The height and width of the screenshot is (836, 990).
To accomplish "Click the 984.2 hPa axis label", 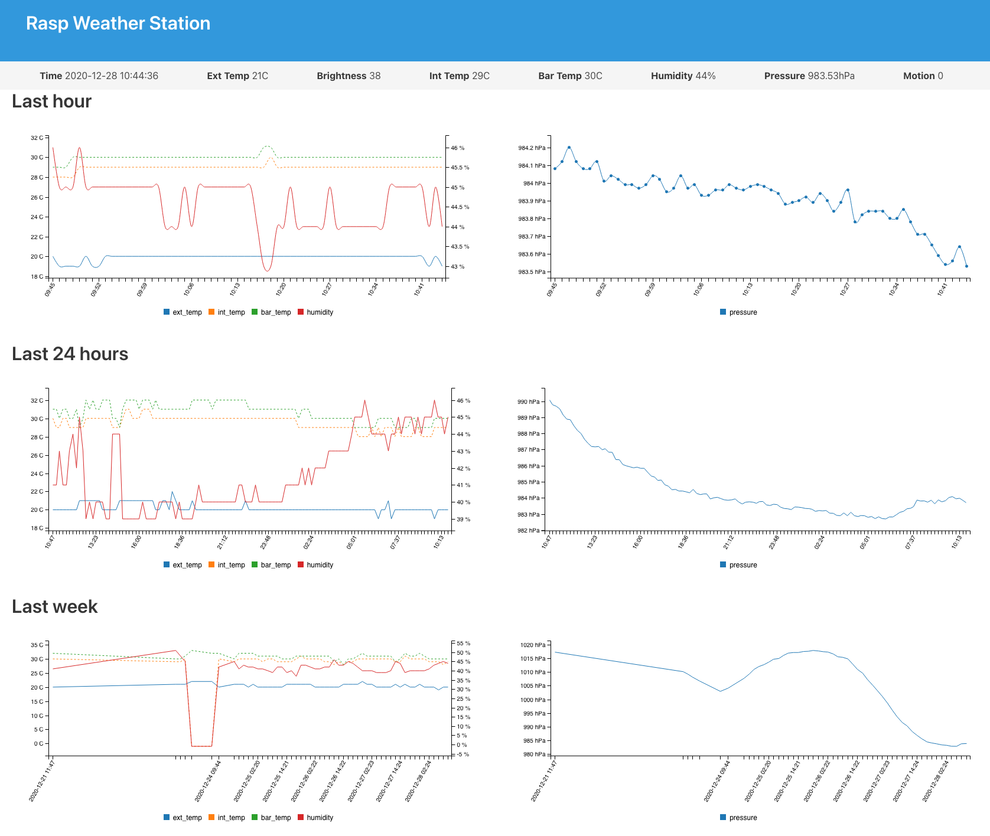I will [x=532, y=148].
